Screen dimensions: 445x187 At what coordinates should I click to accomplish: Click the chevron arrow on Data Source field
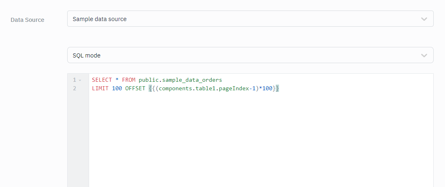click(424, 19)
